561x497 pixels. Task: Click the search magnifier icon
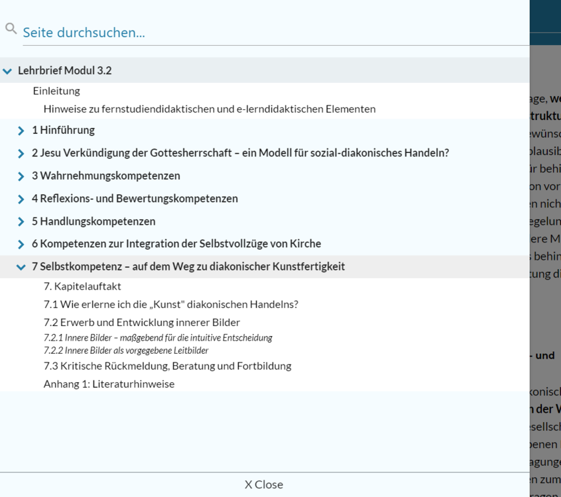click(10, 28)
